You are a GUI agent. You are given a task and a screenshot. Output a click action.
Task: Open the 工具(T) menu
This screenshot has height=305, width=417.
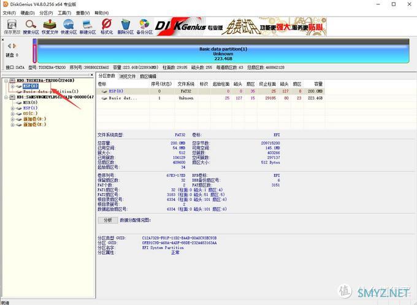click(x=64, y=13)
